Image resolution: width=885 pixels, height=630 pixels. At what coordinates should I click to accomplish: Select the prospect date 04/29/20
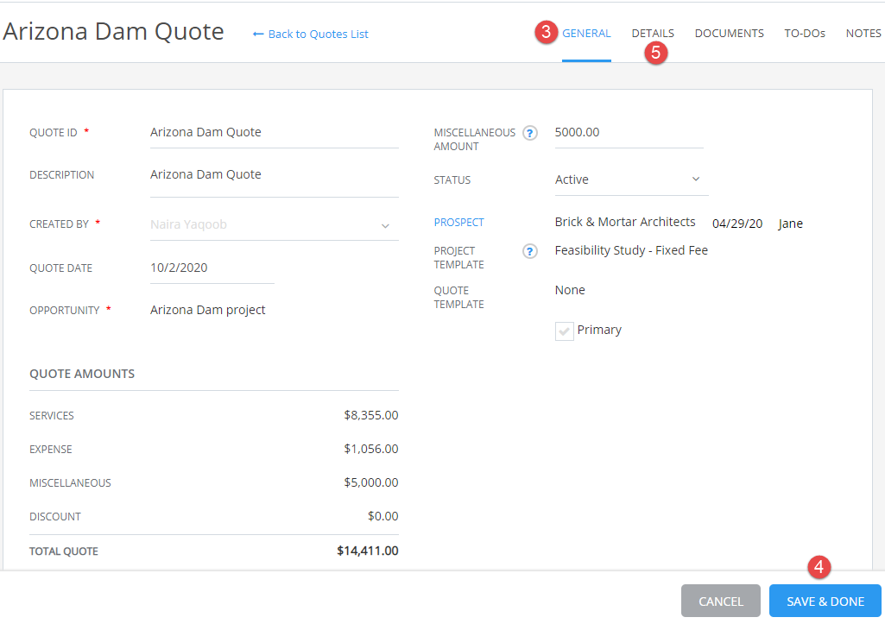(x=737, y=224)
